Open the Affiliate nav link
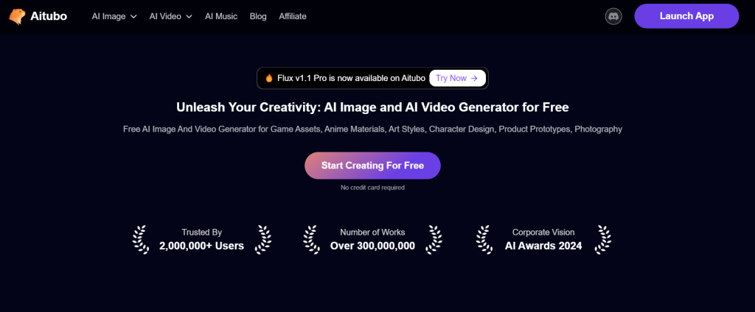This screenshot has height=312, width=755. [293, 16]
